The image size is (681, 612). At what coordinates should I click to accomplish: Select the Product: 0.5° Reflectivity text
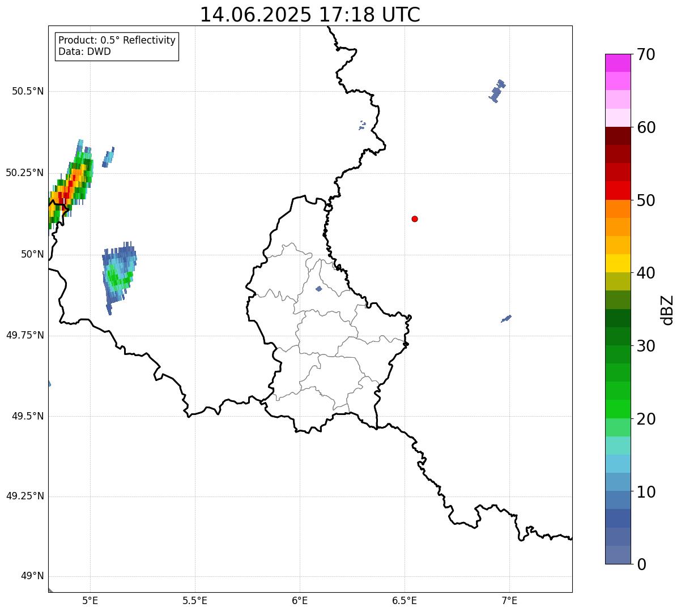[117, 40]
